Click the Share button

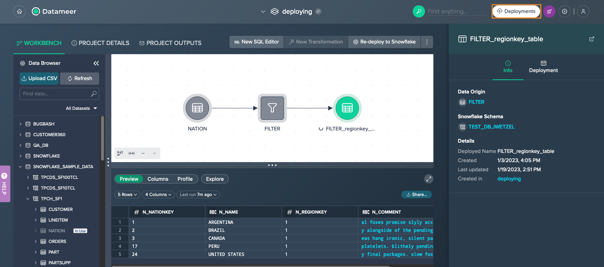pyautogui.click(x=417, y=195)
